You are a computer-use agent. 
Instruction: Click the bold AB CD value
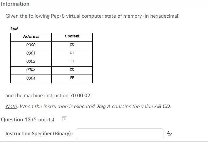click(x=162, y=106)
